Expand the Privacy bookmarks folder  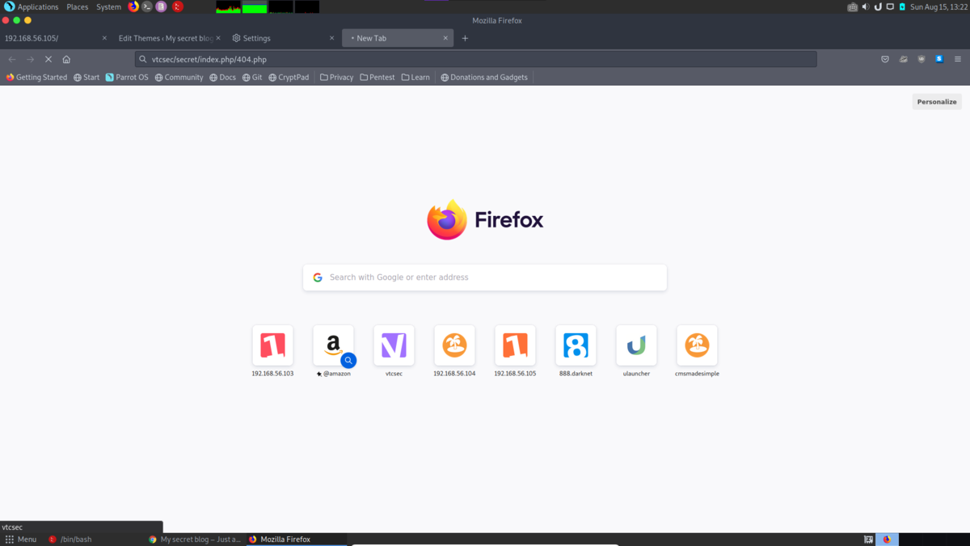pos(336,78)
